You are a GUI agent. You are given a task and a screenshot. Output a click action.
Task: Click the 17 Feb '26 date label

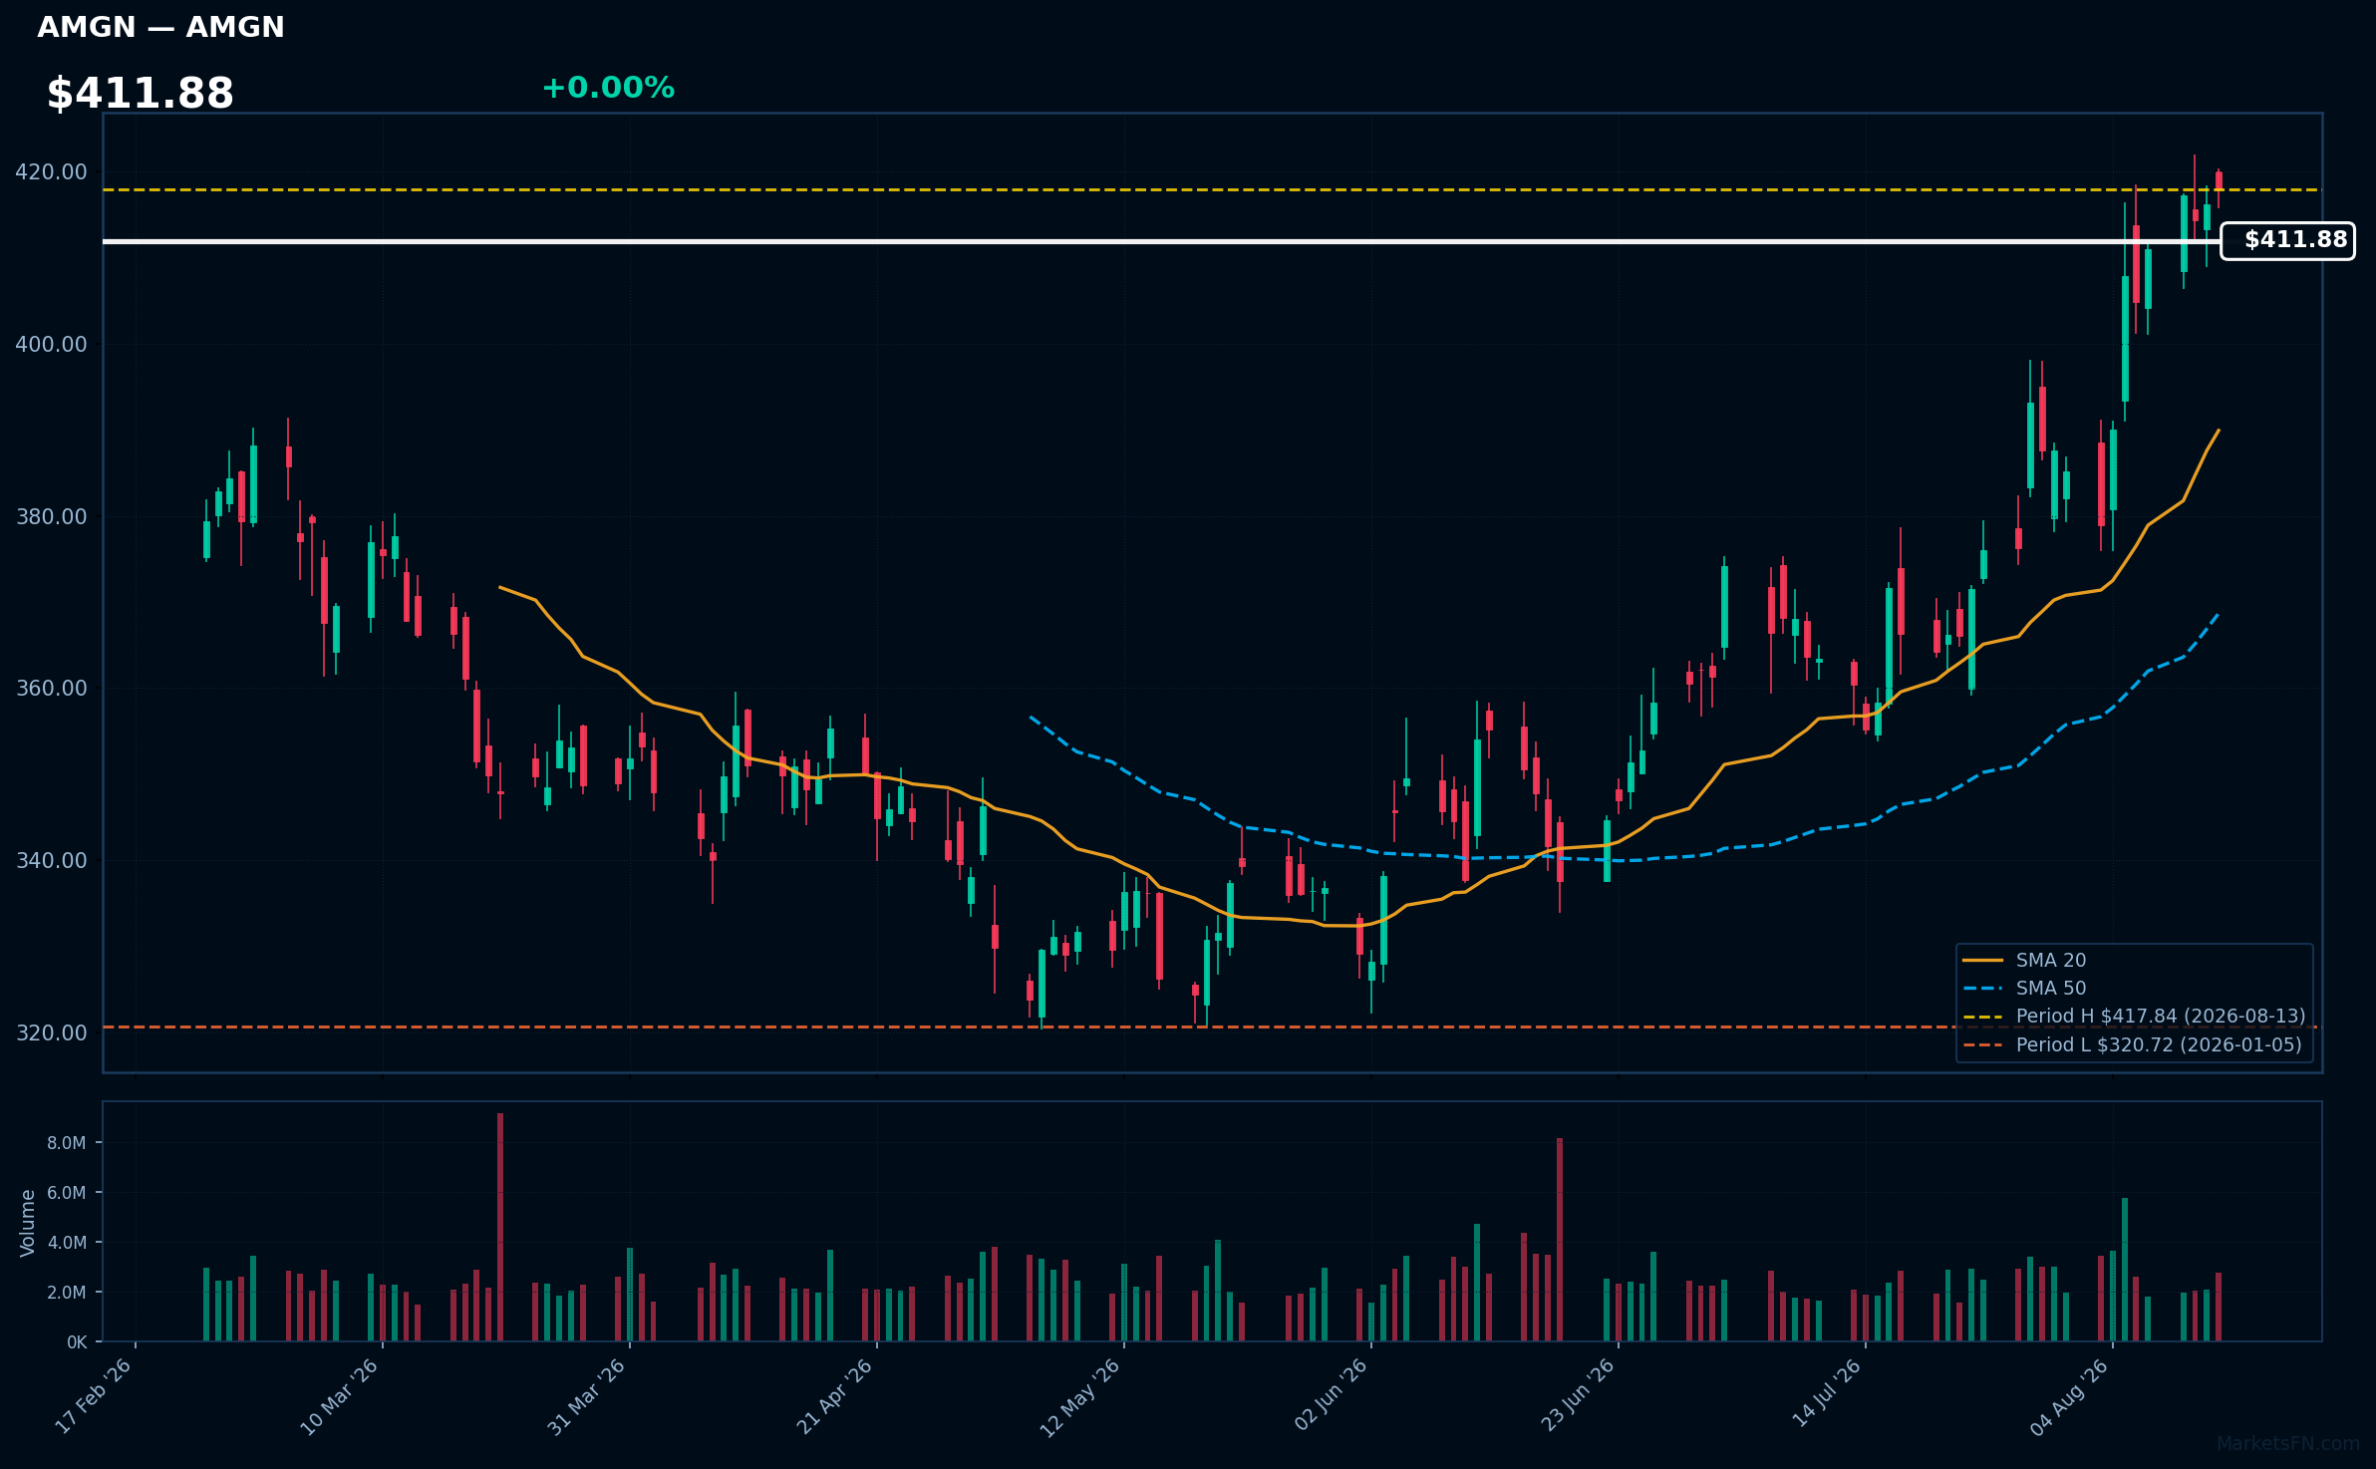coord(94,1396)
